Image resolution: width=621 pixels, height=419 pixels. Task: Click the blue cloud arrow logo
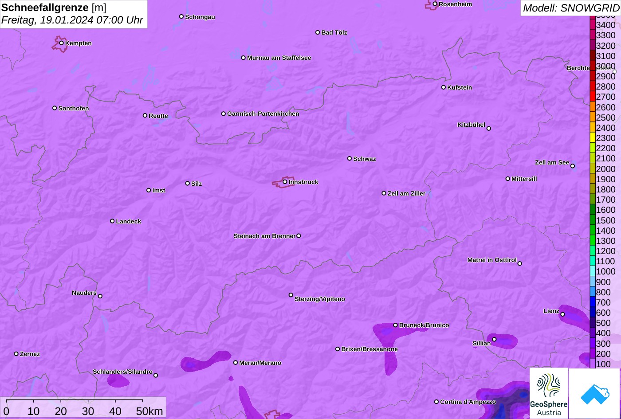594,394
